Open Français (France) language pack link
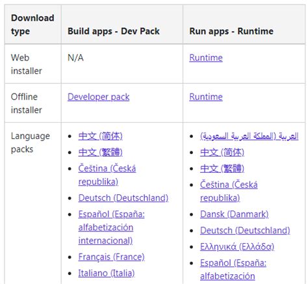 pos(111,257)
